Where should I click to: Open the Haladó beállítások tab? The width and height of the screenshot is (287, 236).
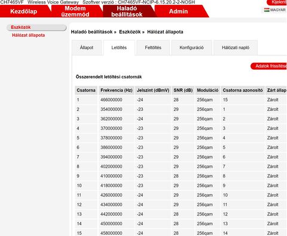point(127,11)
